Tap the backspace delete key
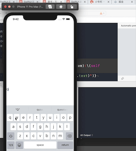This screenshot has width=136, height=151. 69,136
